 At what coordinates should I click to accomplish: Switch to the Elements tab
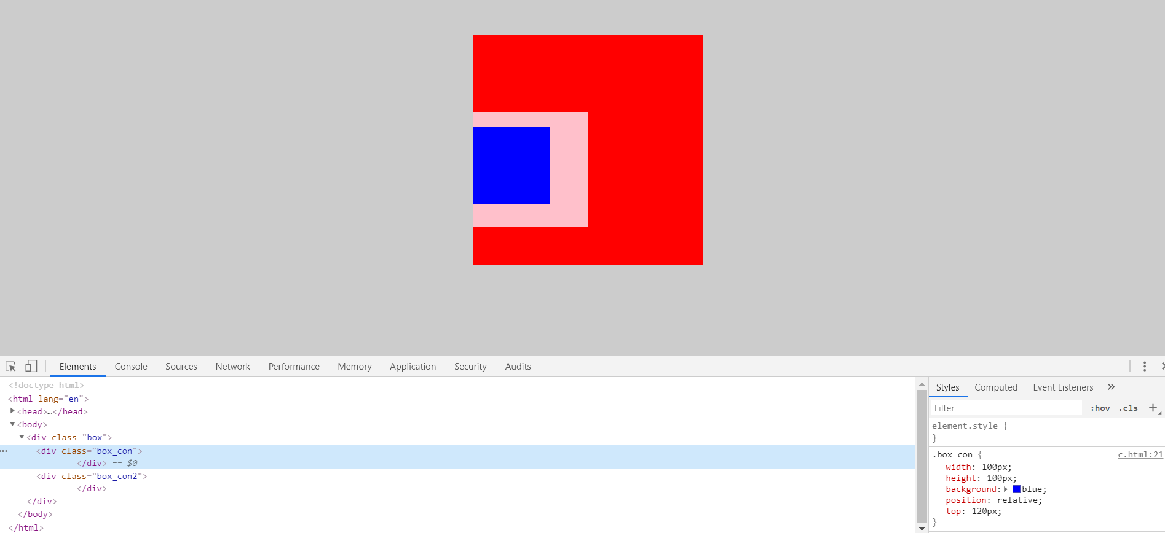[77, 367]
